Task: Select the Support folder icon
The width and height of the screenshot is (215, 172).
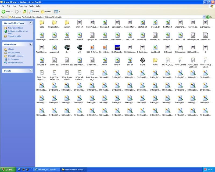Action: (x=67, y=23)
